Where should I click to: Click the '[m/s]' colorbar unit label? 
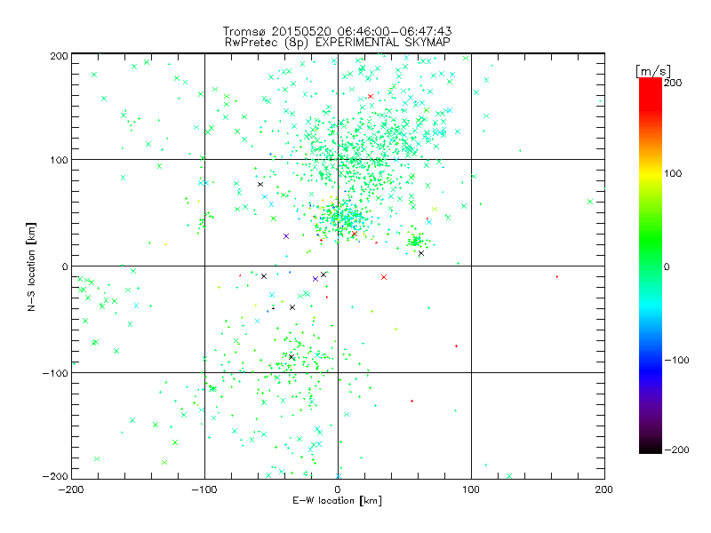point(653,71)
